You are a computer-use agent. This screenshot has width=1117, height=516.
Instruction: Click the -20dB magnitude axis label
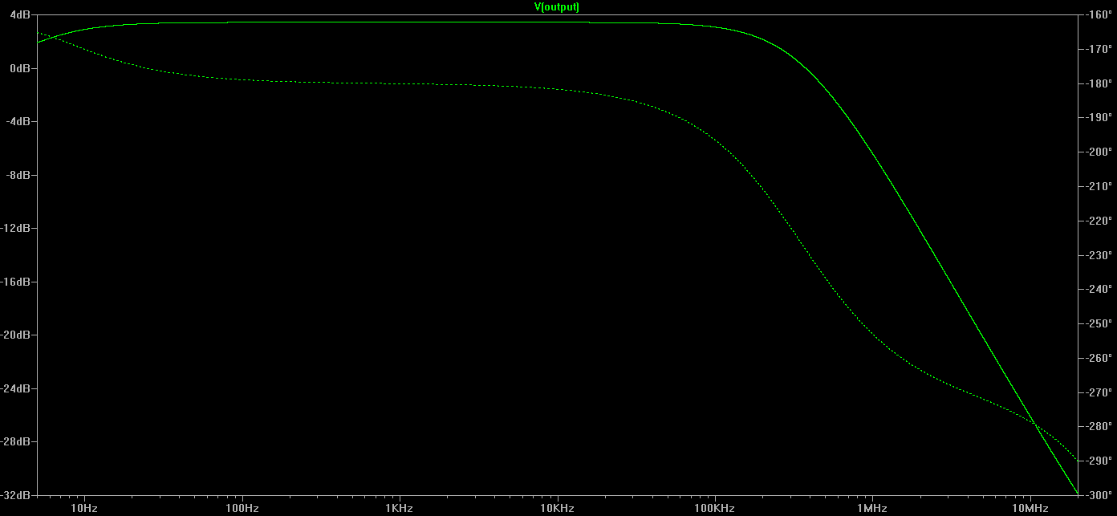(16, 335)
